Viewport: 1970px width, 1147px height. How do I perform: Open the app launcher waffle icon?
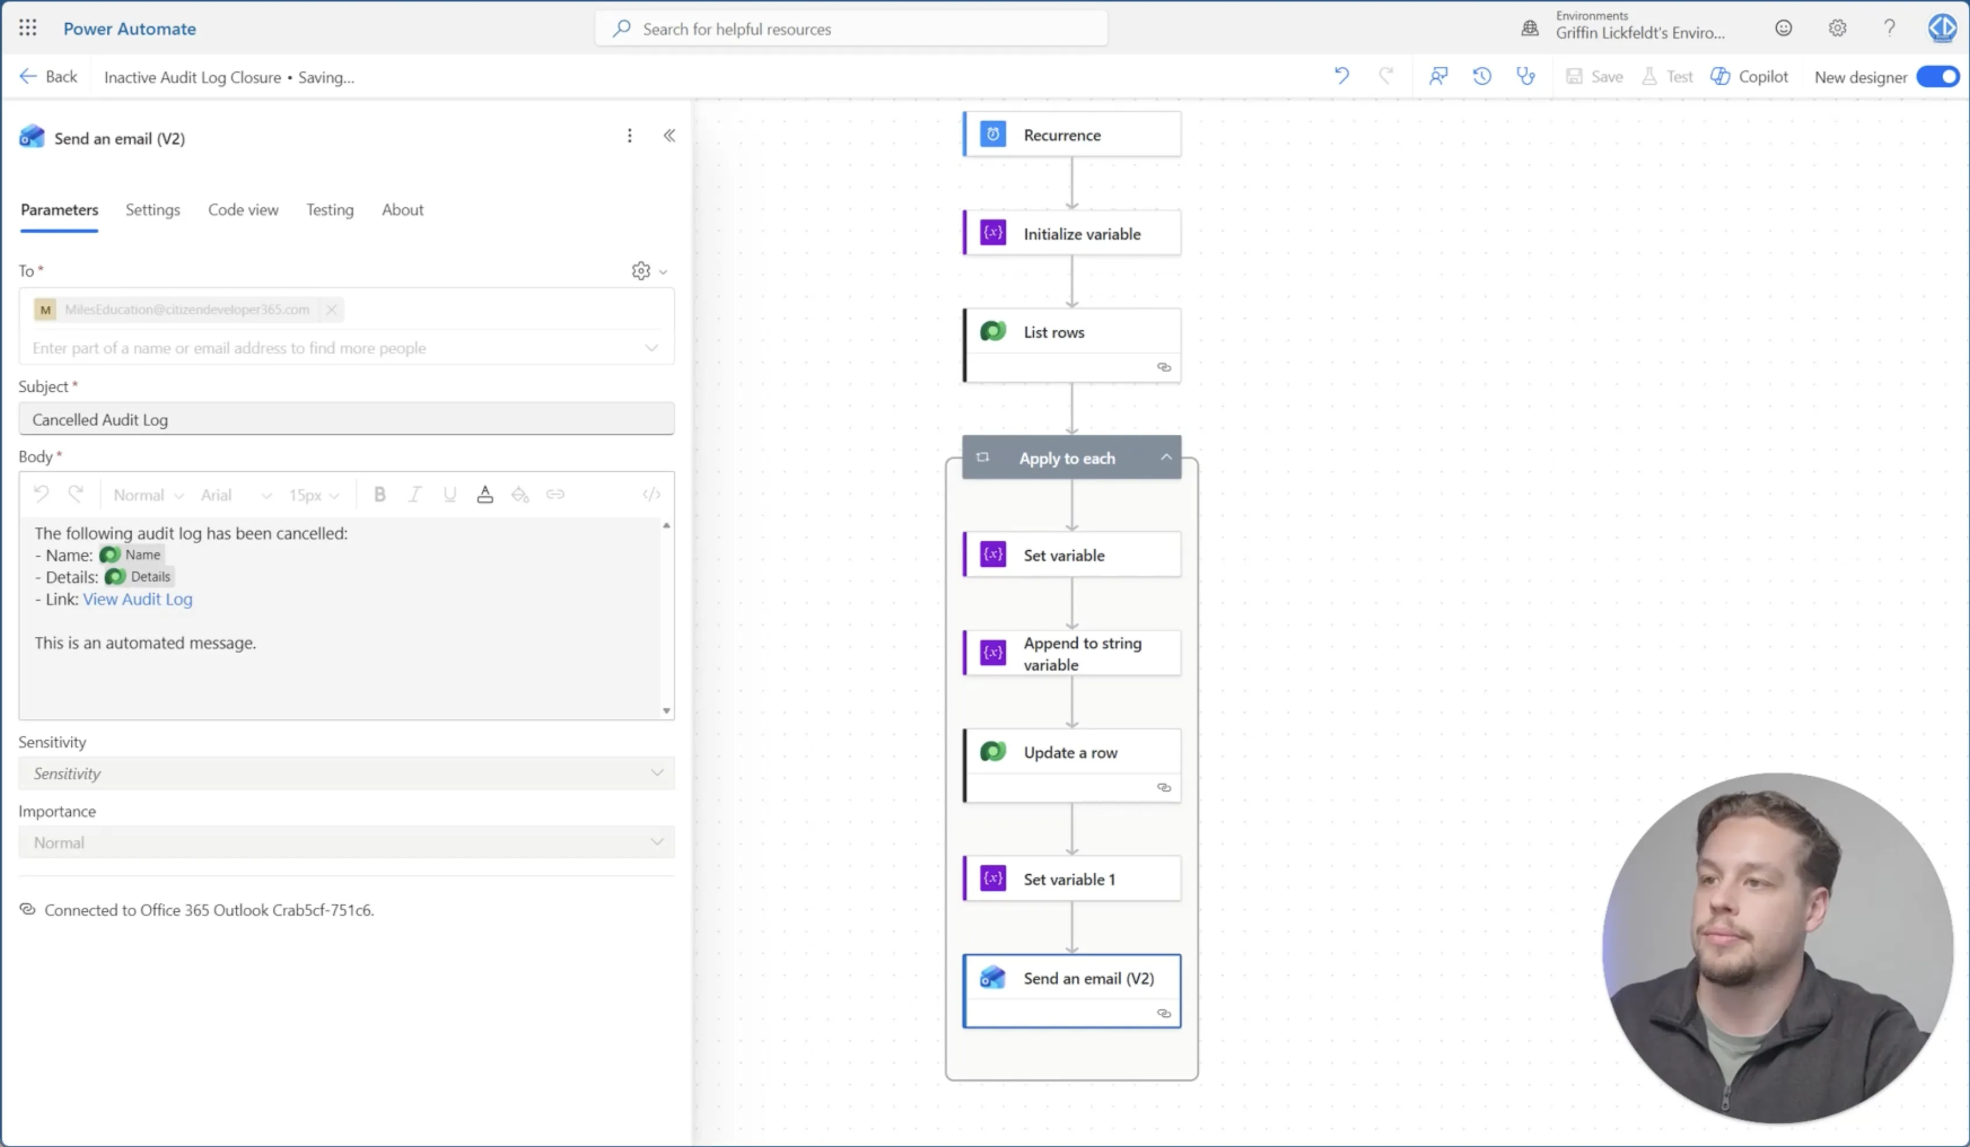[x=27, y=28]
